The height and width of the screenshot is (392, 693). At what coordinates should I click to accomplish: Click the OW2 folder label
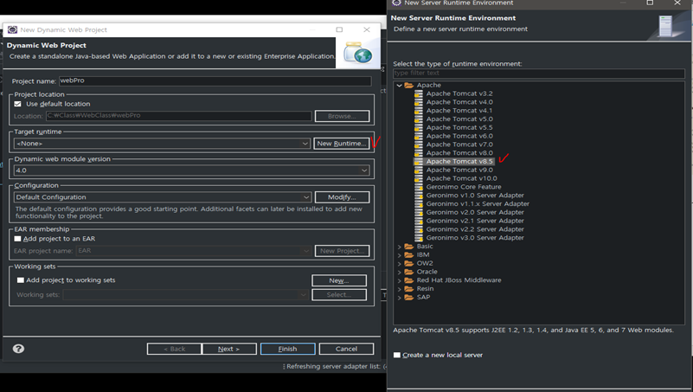tap(425, 263)
